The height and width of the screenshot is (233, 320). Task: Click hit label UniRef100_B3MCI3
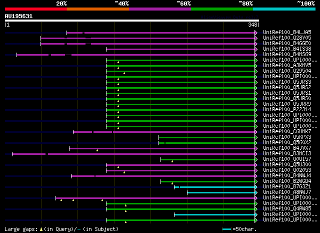[287, 154]
